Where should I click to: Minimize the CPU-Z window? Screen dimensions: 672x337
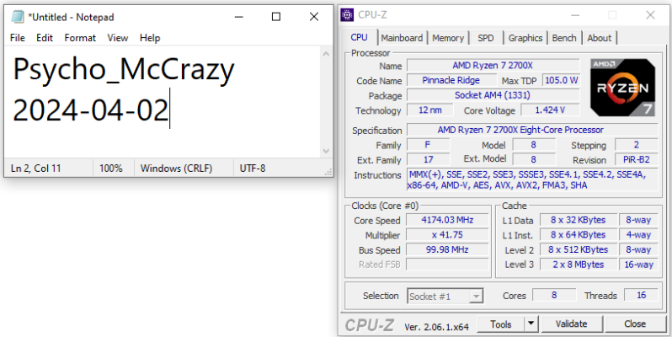point(574,15)
